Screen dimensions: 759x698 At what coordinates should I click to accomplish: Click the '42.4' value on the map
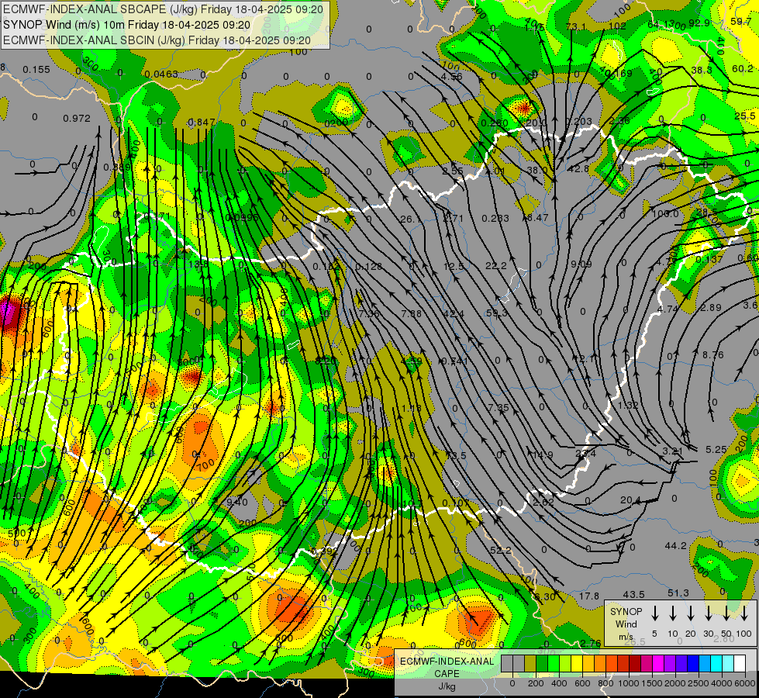pyautogui.click(x=454, y=314)
